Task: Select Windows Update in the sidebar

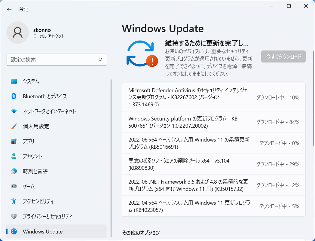Action: click(57, 231)
